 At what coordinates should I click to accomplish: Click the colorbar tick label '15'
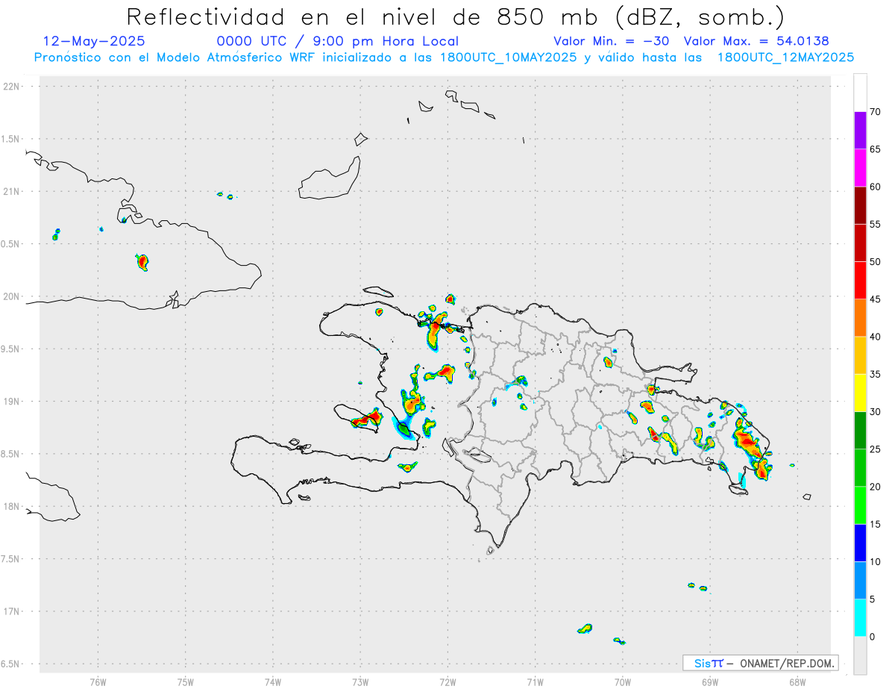876,524
